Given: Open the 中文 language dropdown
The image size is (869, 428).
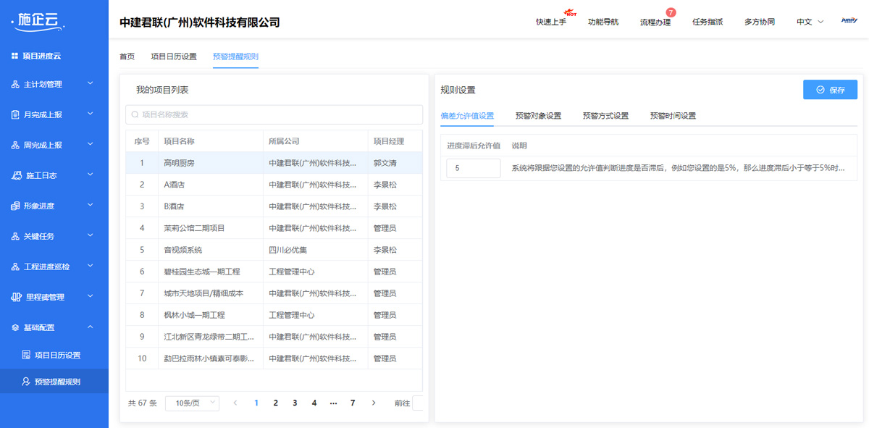Looking at the screenshot, I should click(810, 22).
